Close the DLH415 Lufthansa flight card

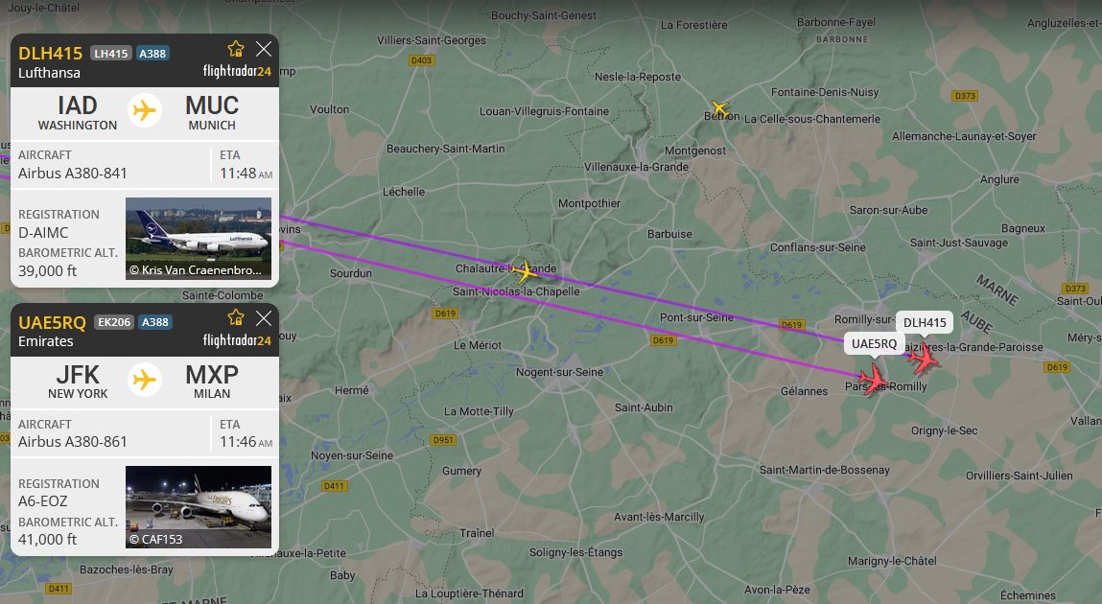tap(264, 49)
